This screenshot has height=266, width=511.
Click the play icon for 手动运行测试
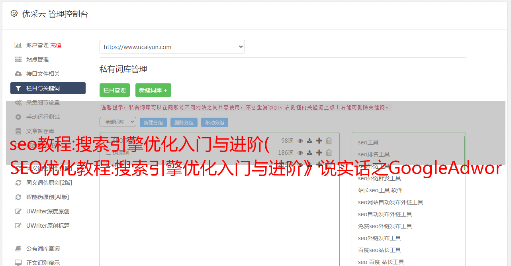[18, 117]
